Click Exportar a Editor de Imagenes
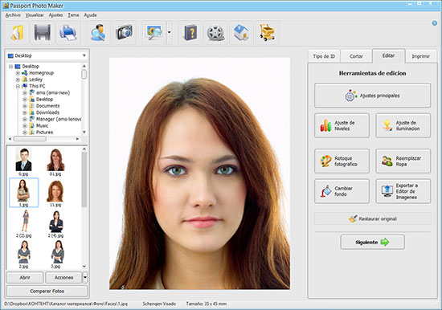Screen dimensions: 442x310 click(x=403, y=191)
